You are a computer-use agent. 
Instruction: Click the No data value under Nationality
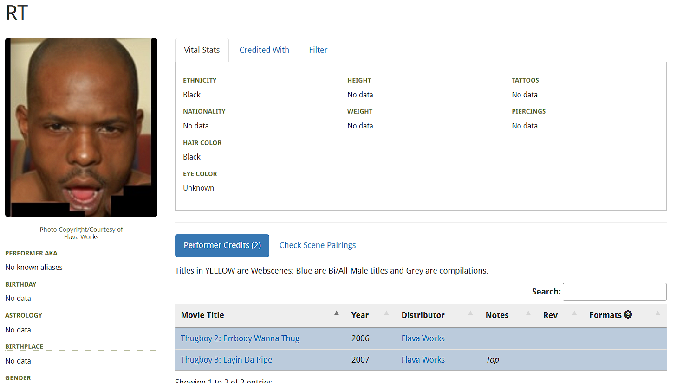[196, 126]
